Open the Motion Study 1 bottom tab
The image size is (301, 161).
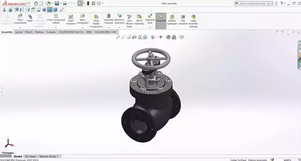pyautogui.click(x=49, y=157)
